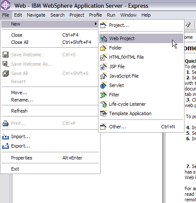This screenshot has height=203, width=196.
Task: Select Filter in New submenu
Action: (141, 95)
